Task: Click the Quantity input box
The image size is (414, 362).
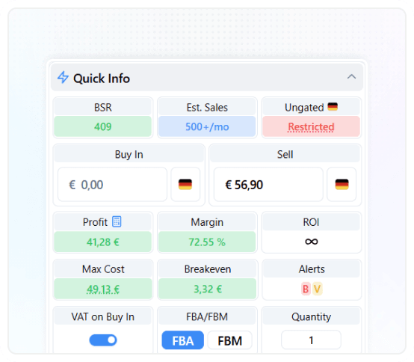Action: click(312, 340)
